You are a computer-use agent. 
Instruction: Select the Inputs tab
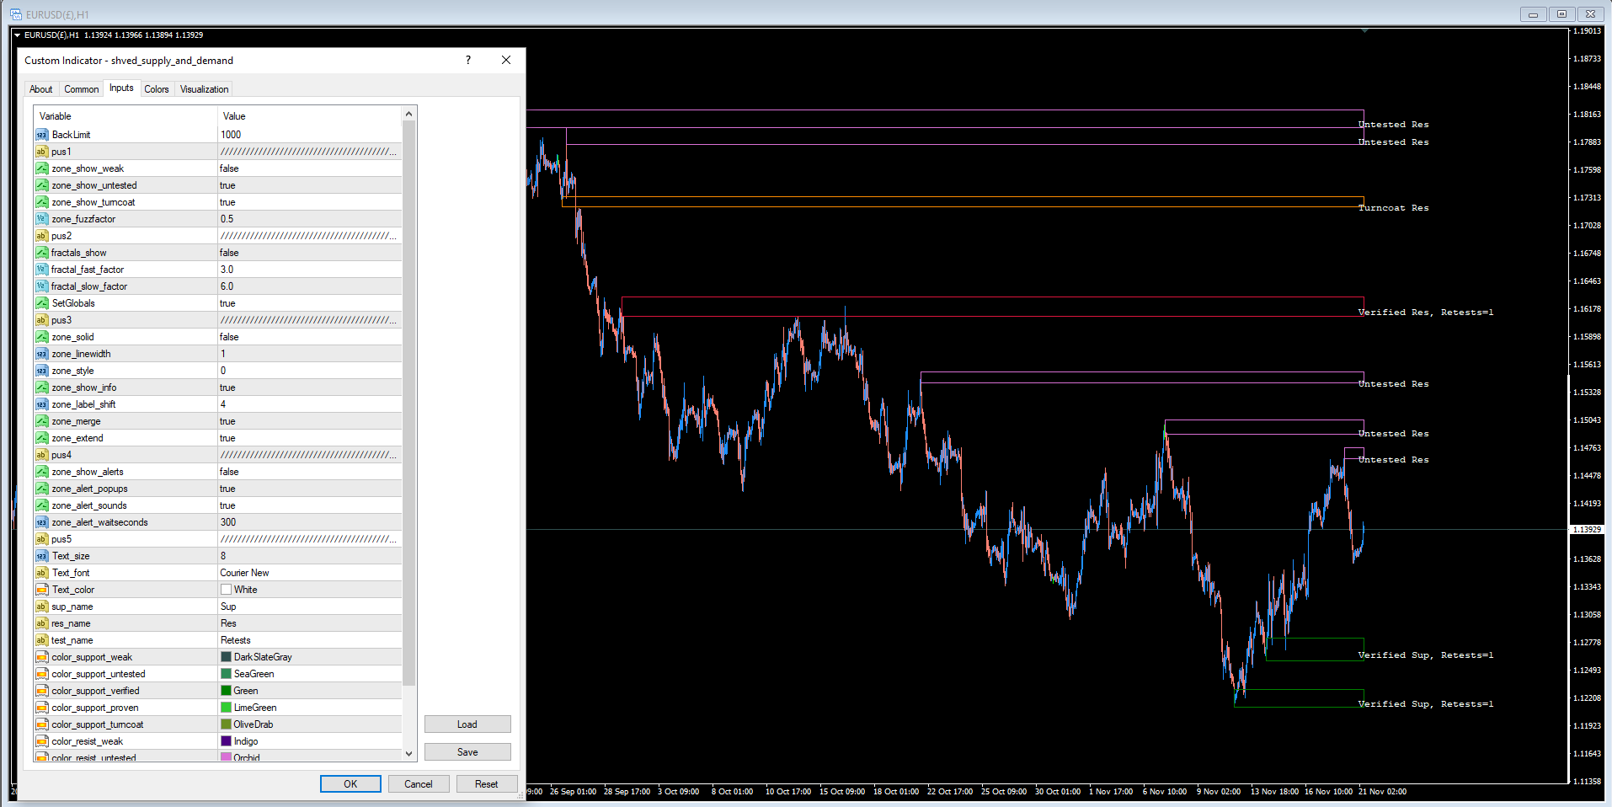click(x=121, y=88)
